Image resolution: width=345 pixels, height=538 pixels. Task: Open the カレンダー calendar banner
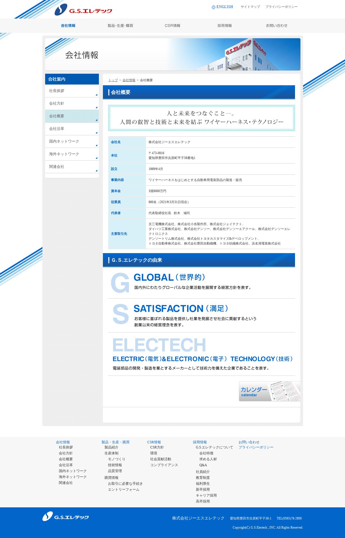(269, 391)
